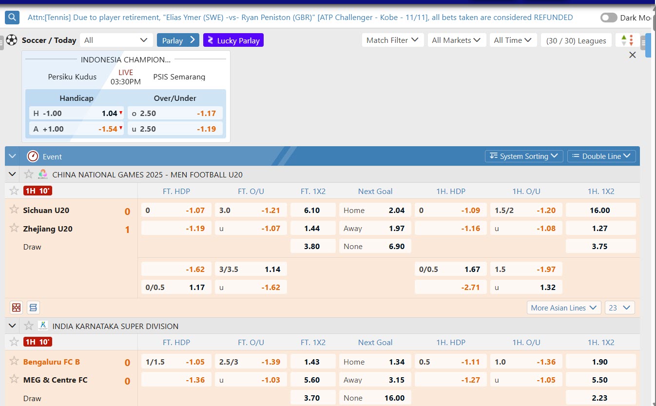Click the odds sort arrows icon
The width and height of the screenshot is (656, 406).
627,40
